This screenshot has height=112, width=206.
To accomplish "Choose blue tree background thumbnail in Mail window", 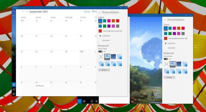I will [x=173, y=64].
